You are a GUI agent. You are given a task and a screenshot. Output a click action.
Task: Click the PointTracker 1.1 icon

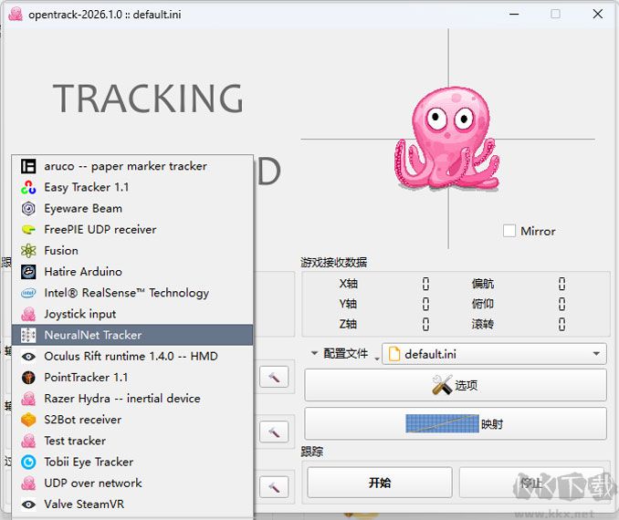[x=28, y=377]
